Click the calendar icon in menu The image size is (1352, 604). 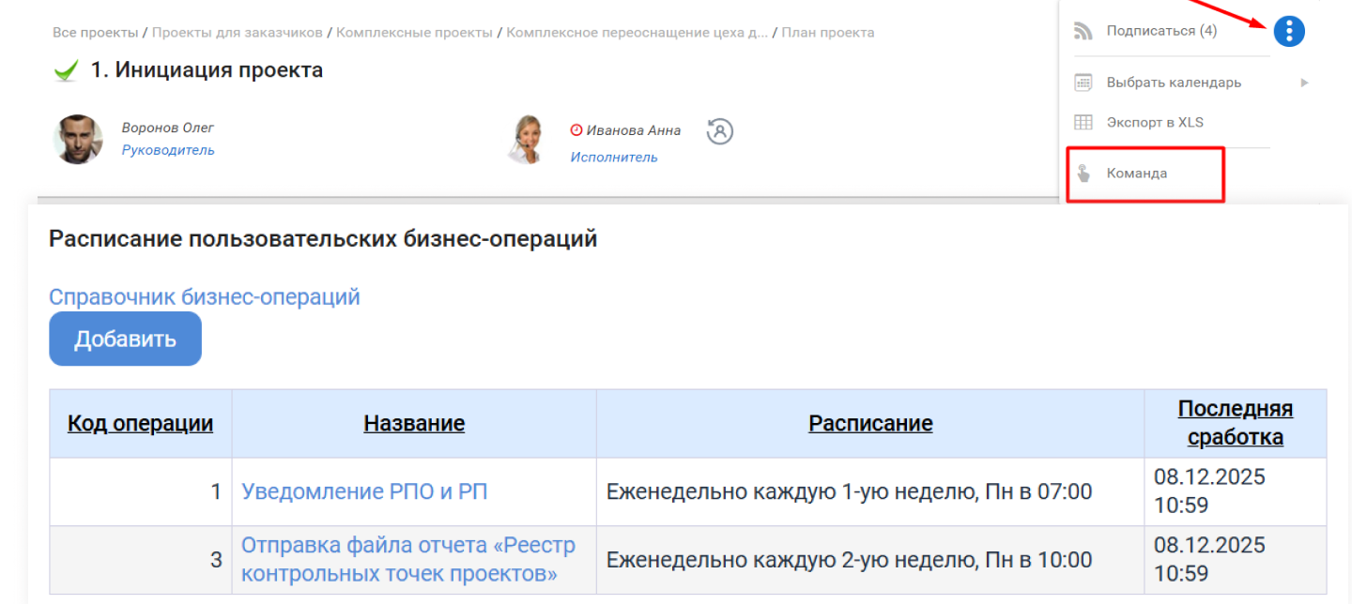click(x=1083, y=83)
